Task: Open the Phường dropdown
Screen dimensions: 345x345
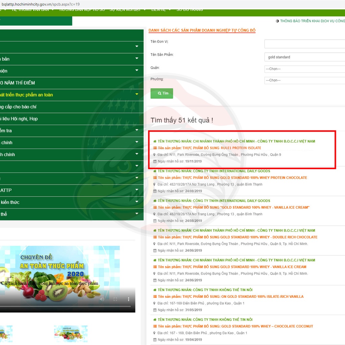Action: 305,80
